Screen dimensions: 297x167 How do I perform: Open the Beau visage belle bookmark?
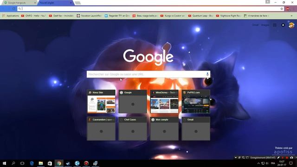pos(145,16)
